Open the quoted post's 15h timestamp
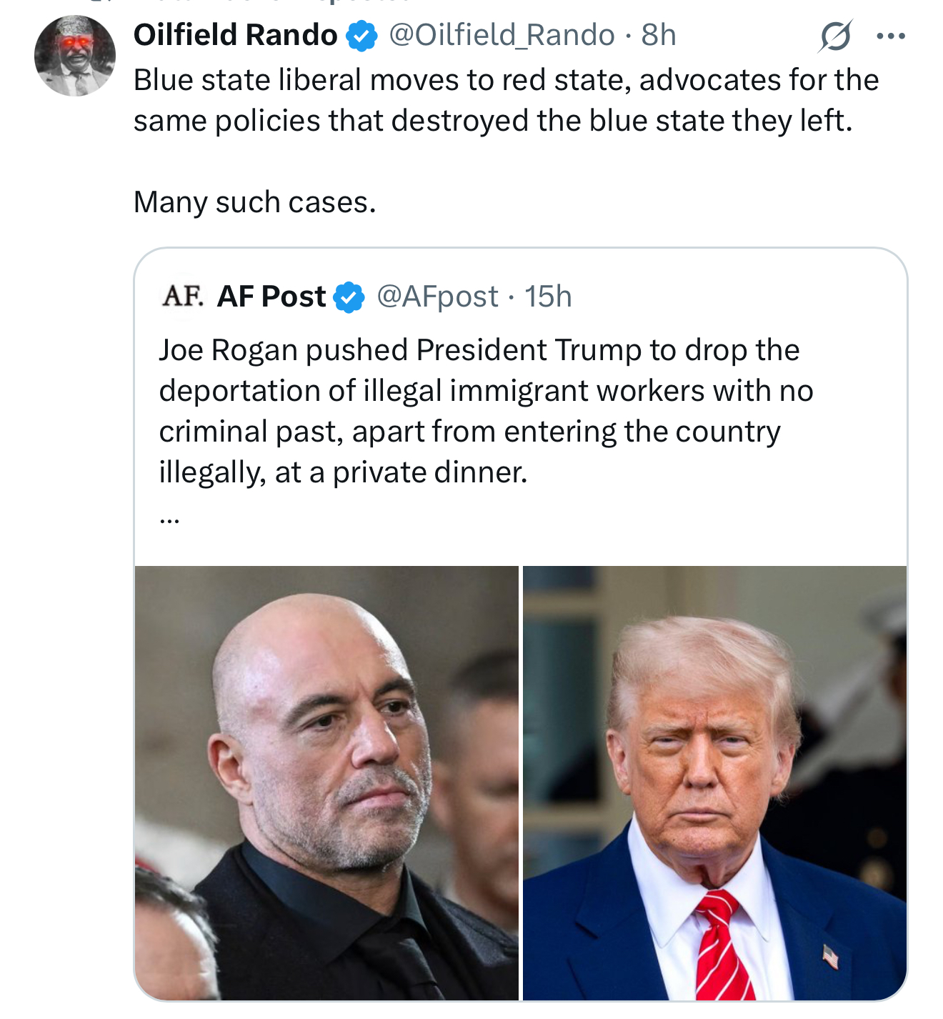 click(548, 297)
